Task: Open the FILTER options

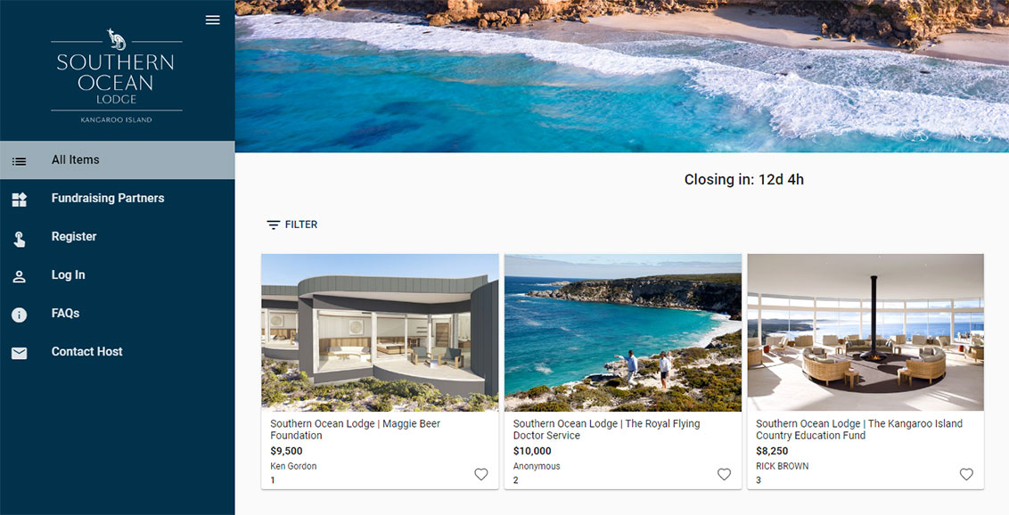Action: (292, 225)
